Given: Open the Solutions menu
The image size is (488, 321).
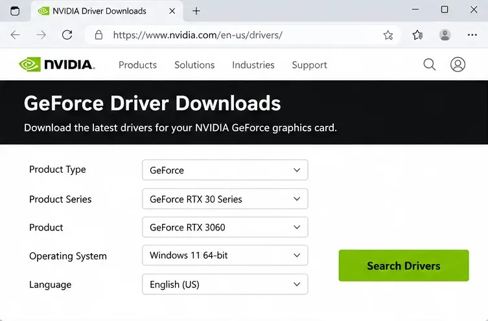Looking at the screenshot, I should (x=194, y=65).
